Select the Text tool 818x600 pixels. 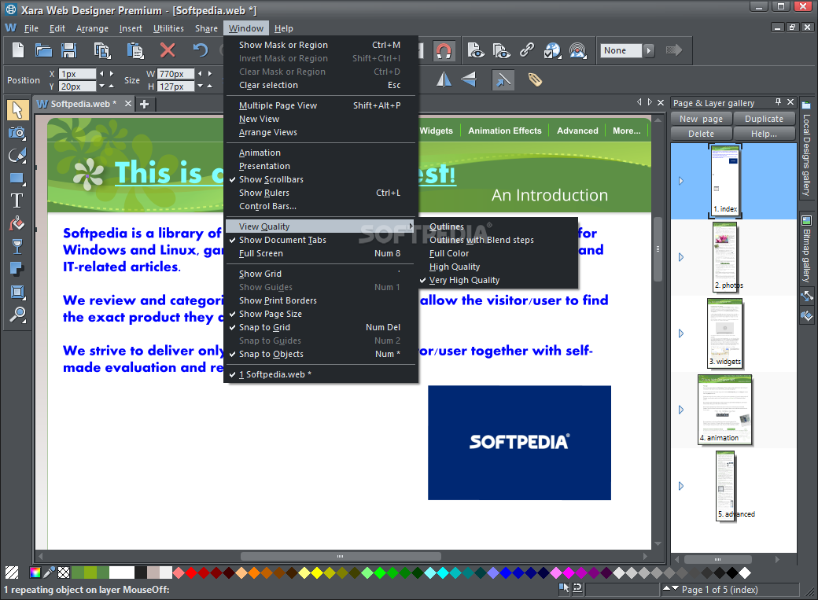coord(17,201)
